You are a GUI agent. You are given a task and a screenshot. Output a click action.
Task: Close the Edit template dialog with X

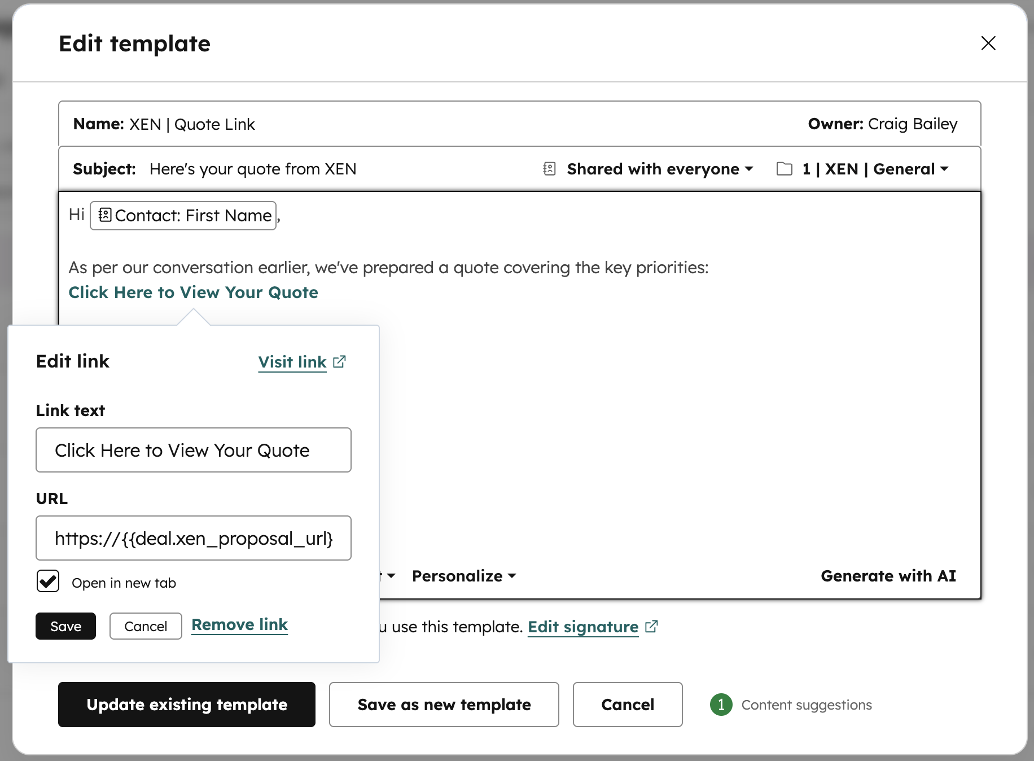(x=988, y=43)
